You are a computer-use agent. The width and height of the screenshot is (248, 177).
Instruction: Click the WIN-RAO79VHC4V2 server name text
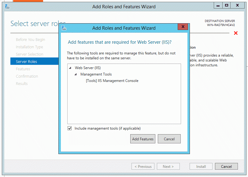(x=221, y=25)
